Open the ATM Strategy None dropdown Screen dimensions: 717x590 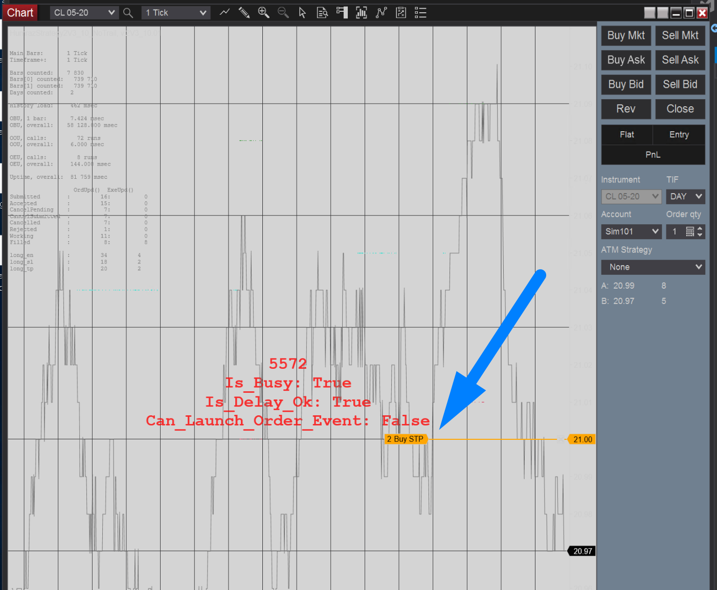coord(653,267)
